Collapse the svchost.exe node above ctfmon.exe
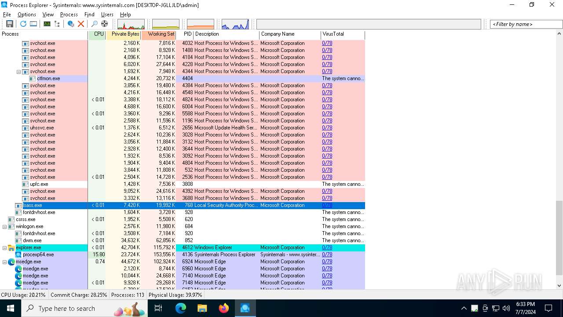This screenshot has height=317, width=563. click(19, 71)
